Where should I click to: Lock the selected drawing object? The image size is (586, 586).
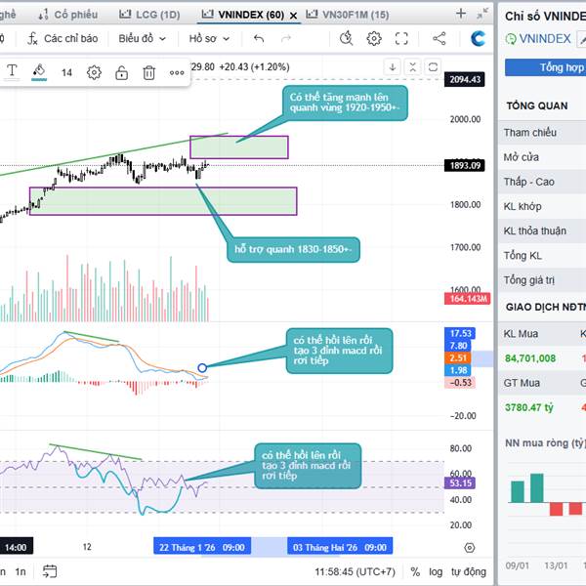pyautogui.click(x=121, y=72)
